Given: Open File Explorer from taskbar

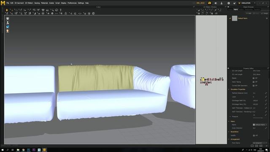Looking at the screenshot, I should pyautogui.click(x=18, y=150).
